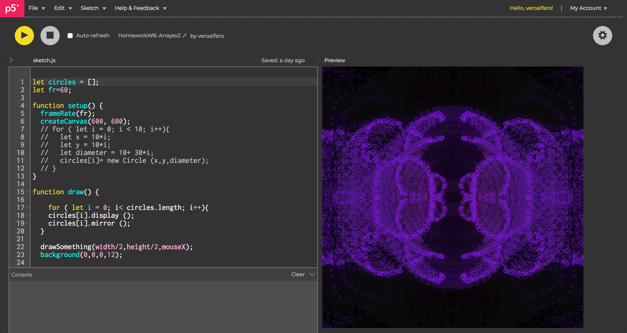Collapse the console with chevron arrow
The height and width of the screenshot is (333, 627).
pyautogui.click(x=312, y=274)
